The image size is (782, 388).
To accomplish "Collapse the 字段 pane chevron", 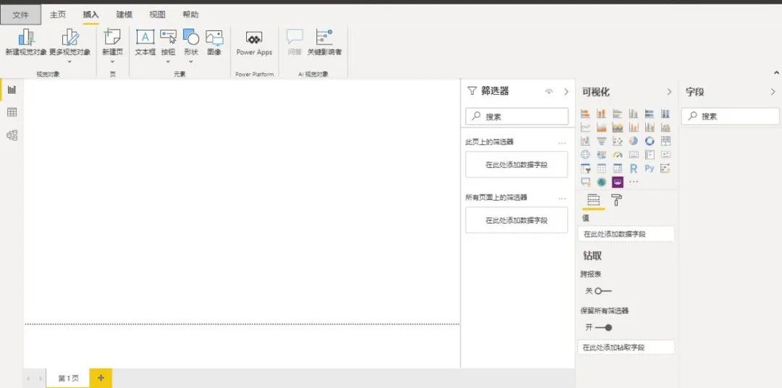I will pos(773,92).
